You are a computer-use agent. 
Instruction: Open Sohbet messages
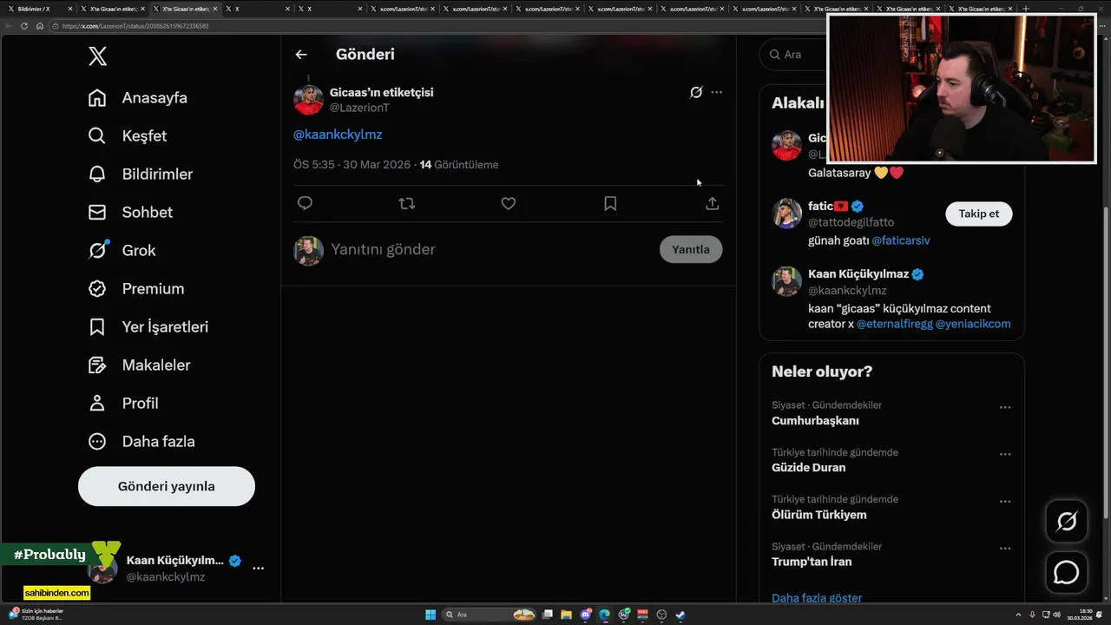click(130, 213)
